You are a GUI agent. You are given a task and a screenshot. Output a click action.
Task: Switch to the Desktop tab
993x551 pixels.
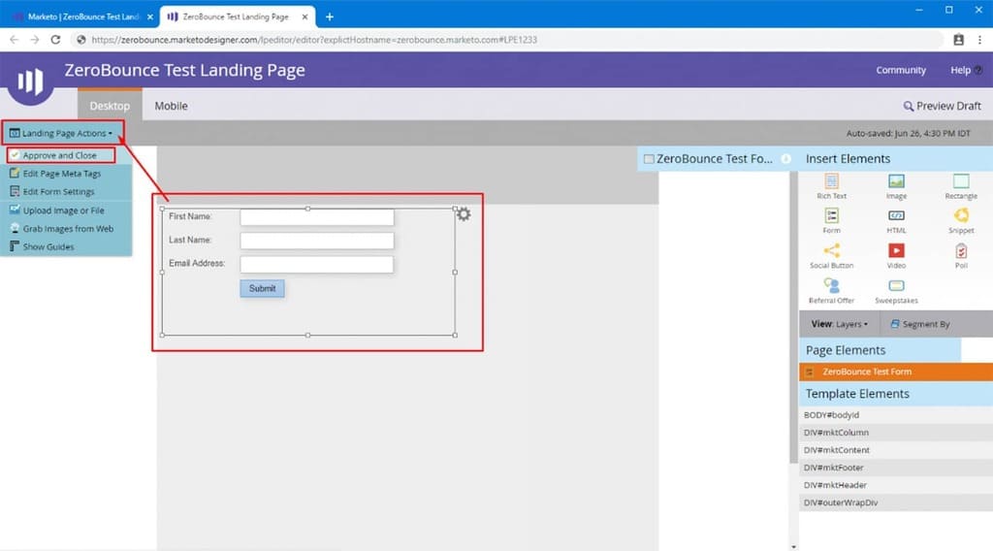[x=110, y=106]
